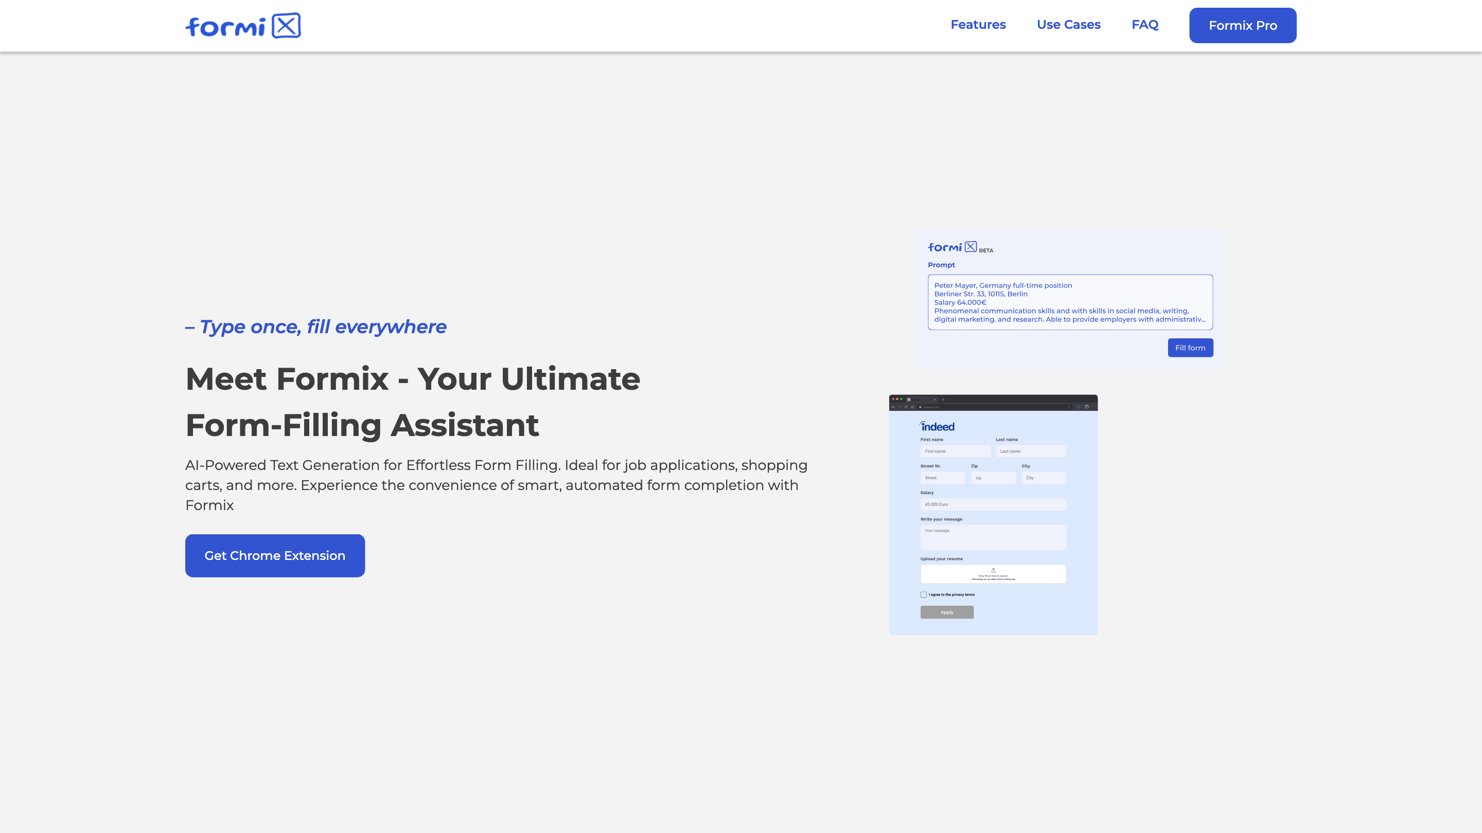
Task: Click the gray Apply button
Action: click(946, 612)
